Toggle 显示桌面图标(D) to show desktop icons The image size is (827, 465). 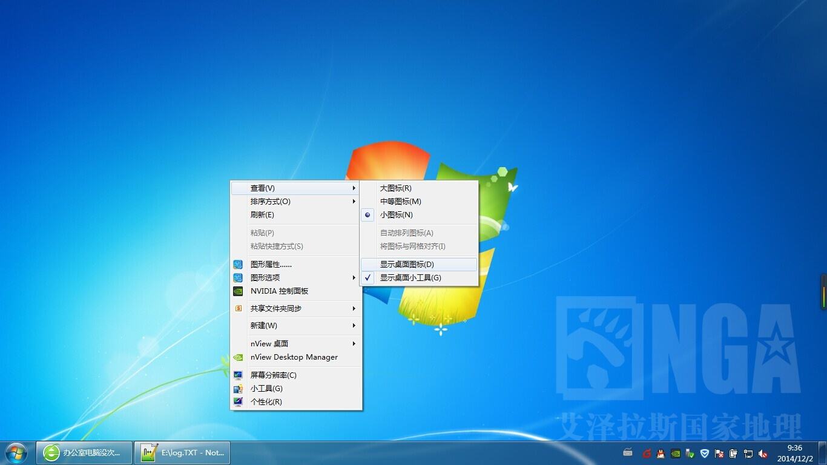pyautogui.click(x=407, y=265)
